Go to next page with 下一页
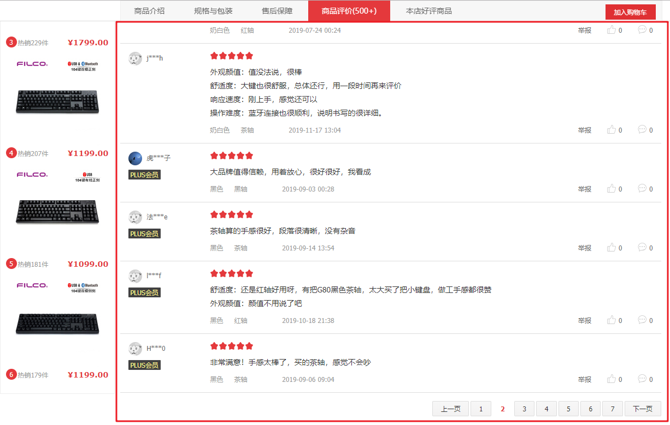The image size is (670, 425). [x=643, y=409]
